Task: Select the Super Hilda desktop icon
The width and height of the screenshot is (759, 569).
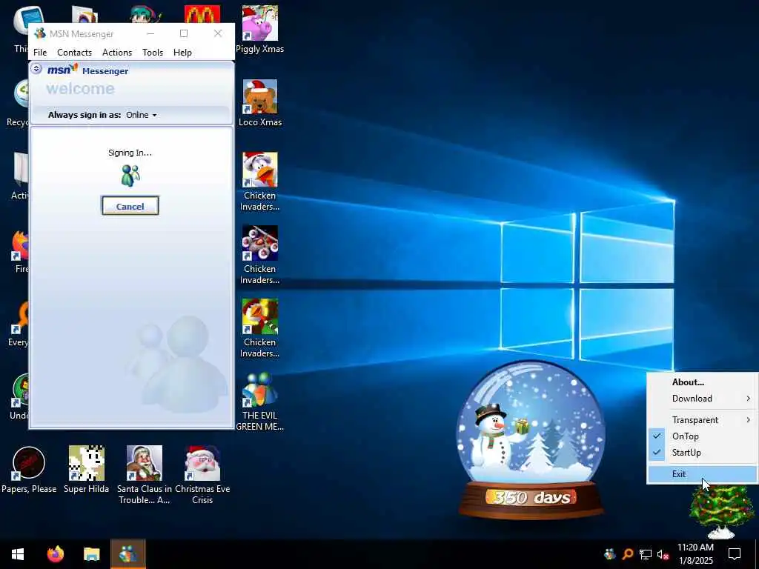Action: tap(86, 470)
